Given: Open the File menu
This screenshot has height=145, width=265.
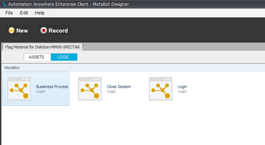Looking at the screenshot, I should click(9, 13).
